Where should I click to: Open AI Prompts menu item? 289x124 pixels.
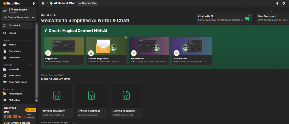[18, 58]
